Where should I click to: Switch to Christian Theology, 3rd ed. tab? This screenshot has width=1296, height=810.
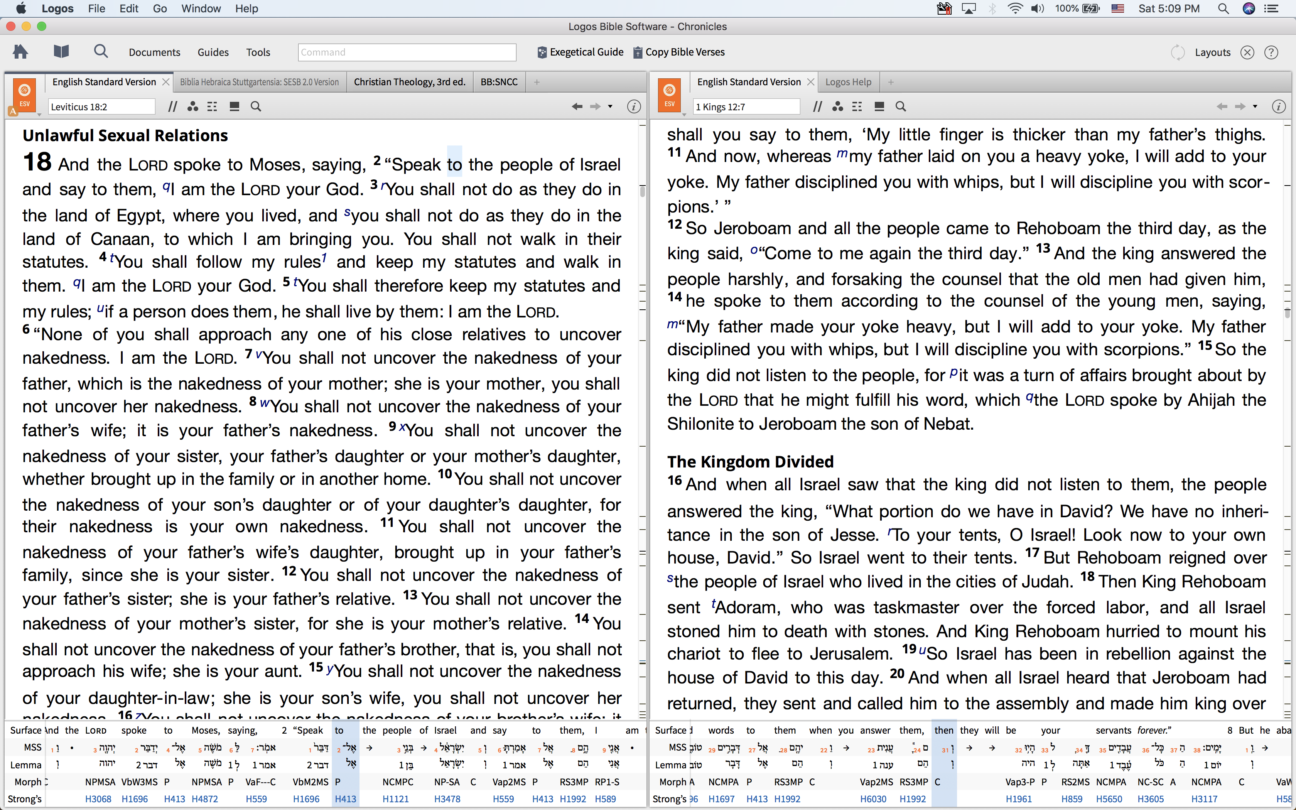409,82
